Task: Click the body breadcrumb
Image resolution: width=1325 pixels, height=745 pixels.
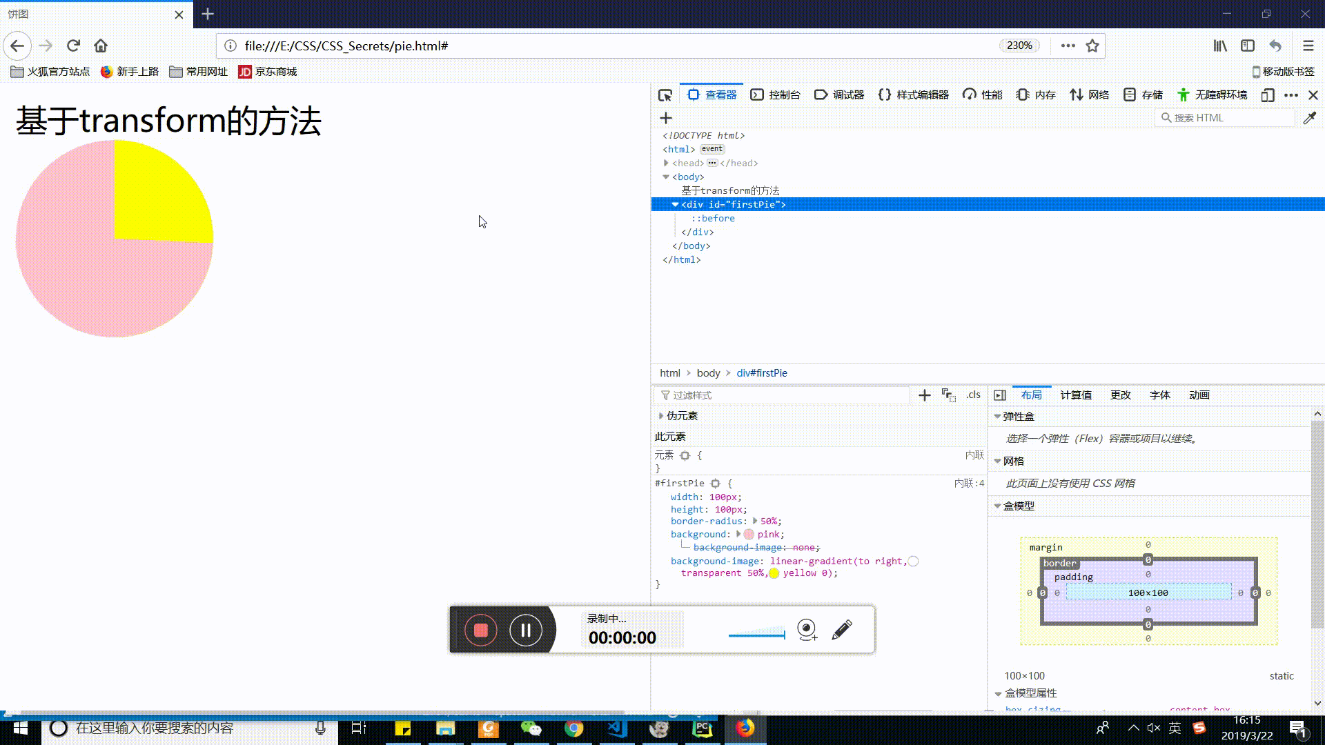Action: point(708,372)
